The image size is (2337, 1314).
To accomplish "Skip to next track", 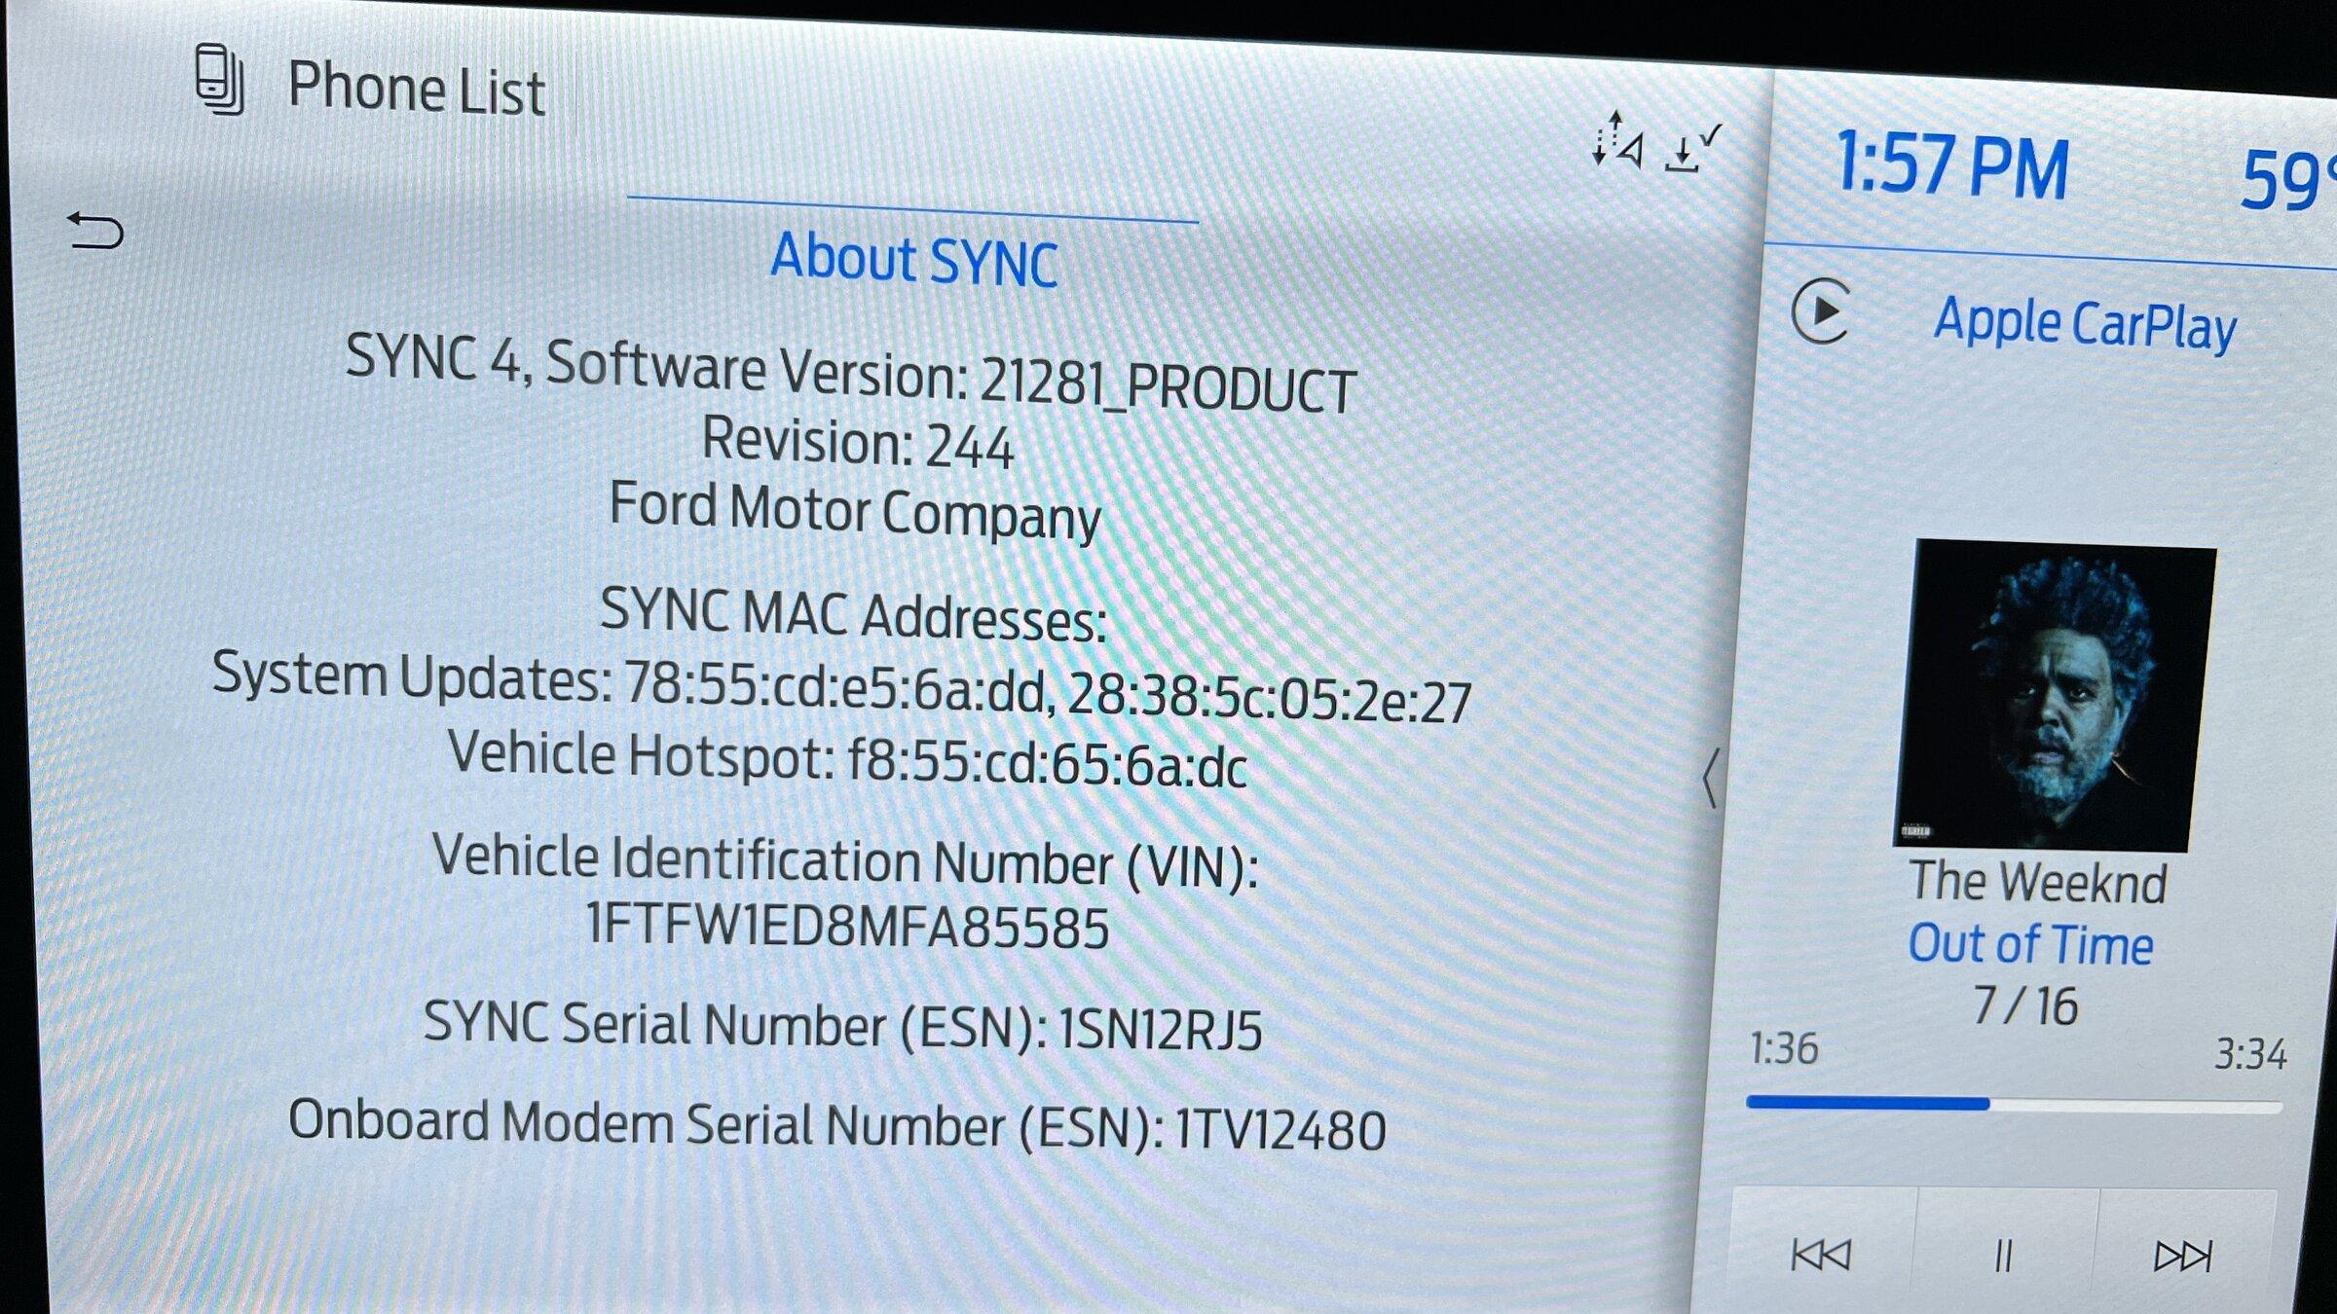I will pos(2182,1256).
